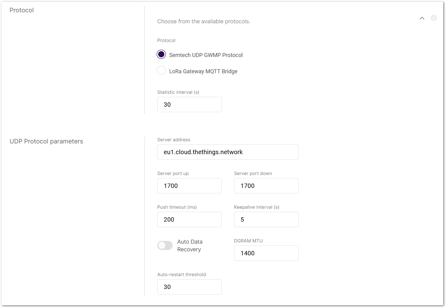The width and height of the screenshot is (446, 308).
Task: Click the Statistic interval field
Action: [189, 105]
